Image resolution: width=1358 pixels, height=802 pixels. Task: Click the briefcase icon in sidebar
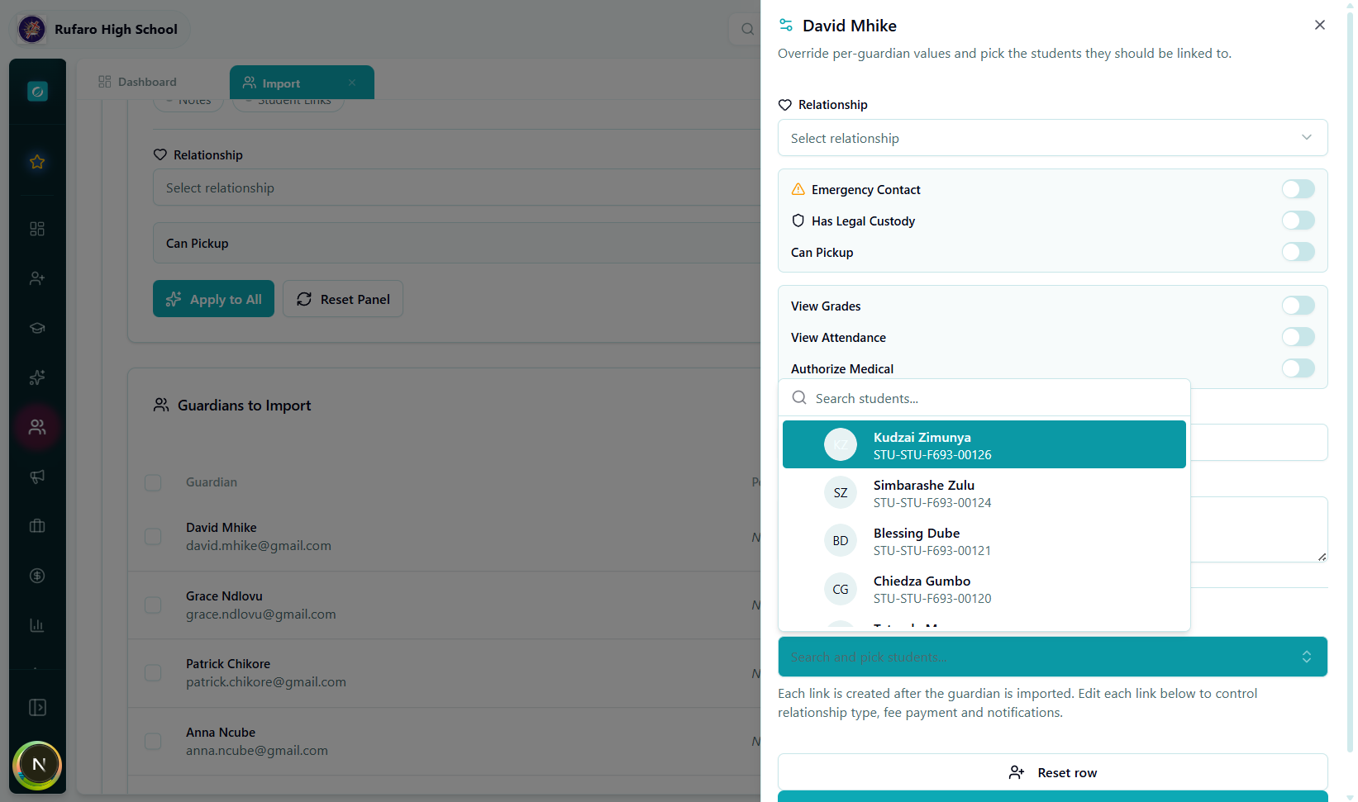pyautogui.click(x=37, y=526)
